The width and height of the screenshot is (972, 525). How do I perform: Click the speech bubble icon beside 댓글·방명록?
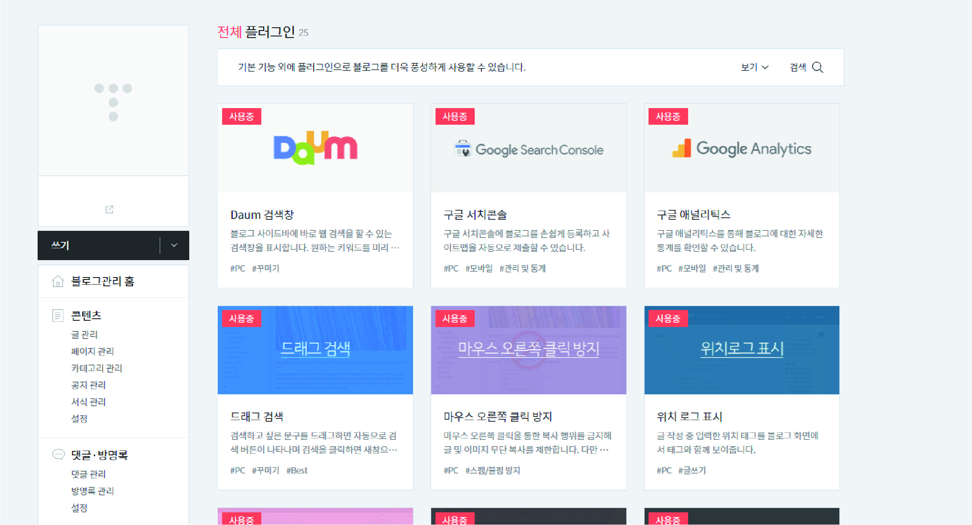(x=58, y=455)
